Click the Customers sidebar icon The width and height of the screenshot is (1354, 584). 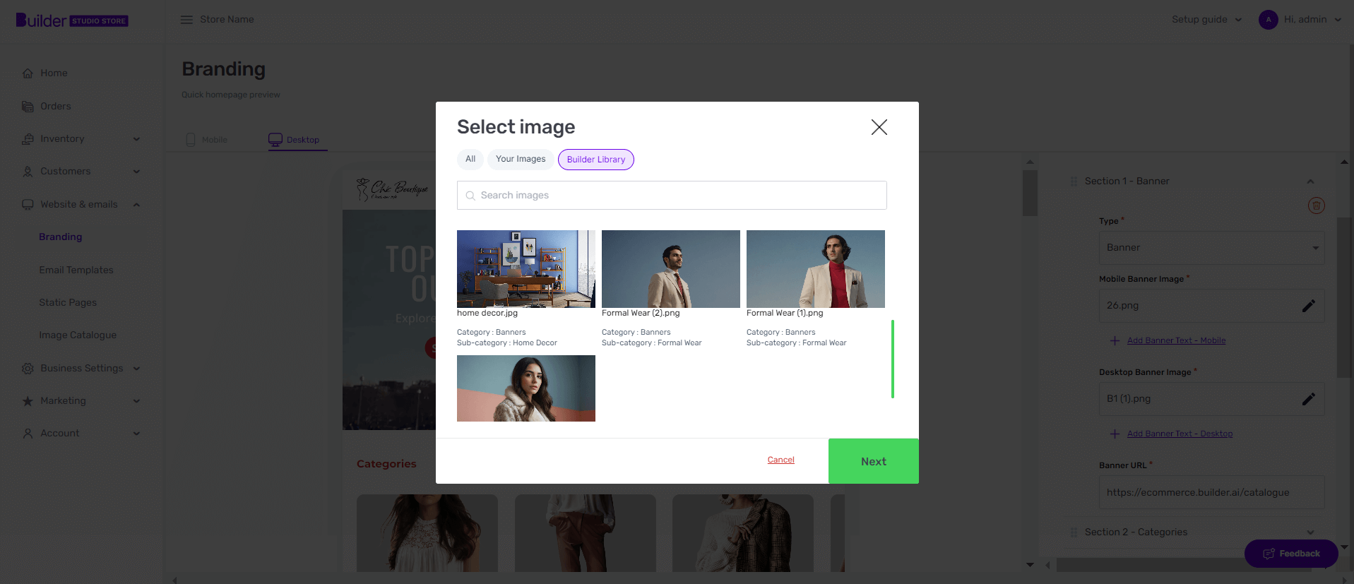(x=28, y=172)
